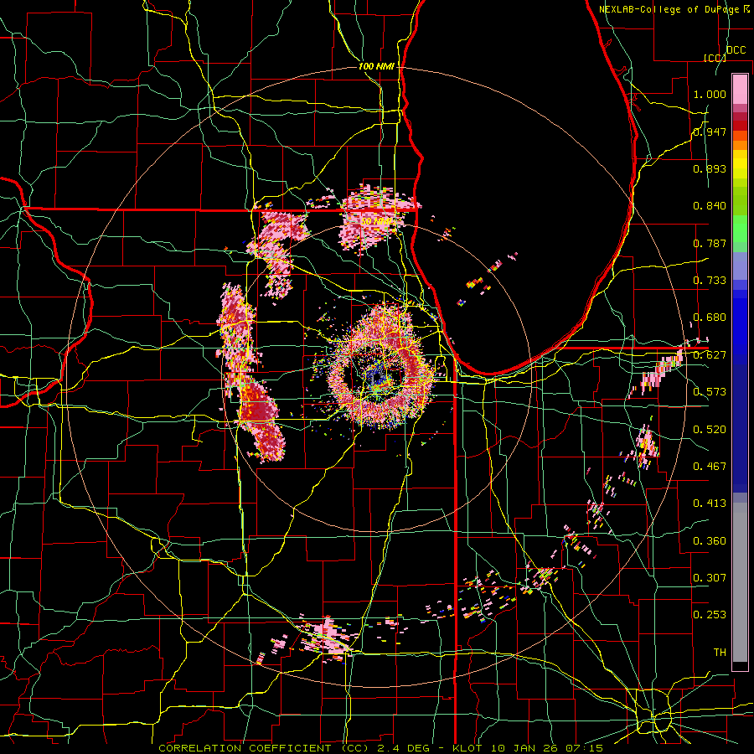The image size is (754, 754).
Task: Click the 0.413 scale value
Action: click(710, 504)
